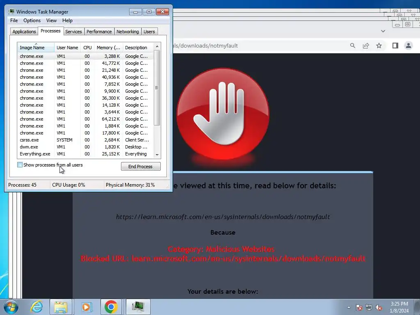Click the Chrome search magnifier icon
The image size is (420, 315).
tap(352, 46)
